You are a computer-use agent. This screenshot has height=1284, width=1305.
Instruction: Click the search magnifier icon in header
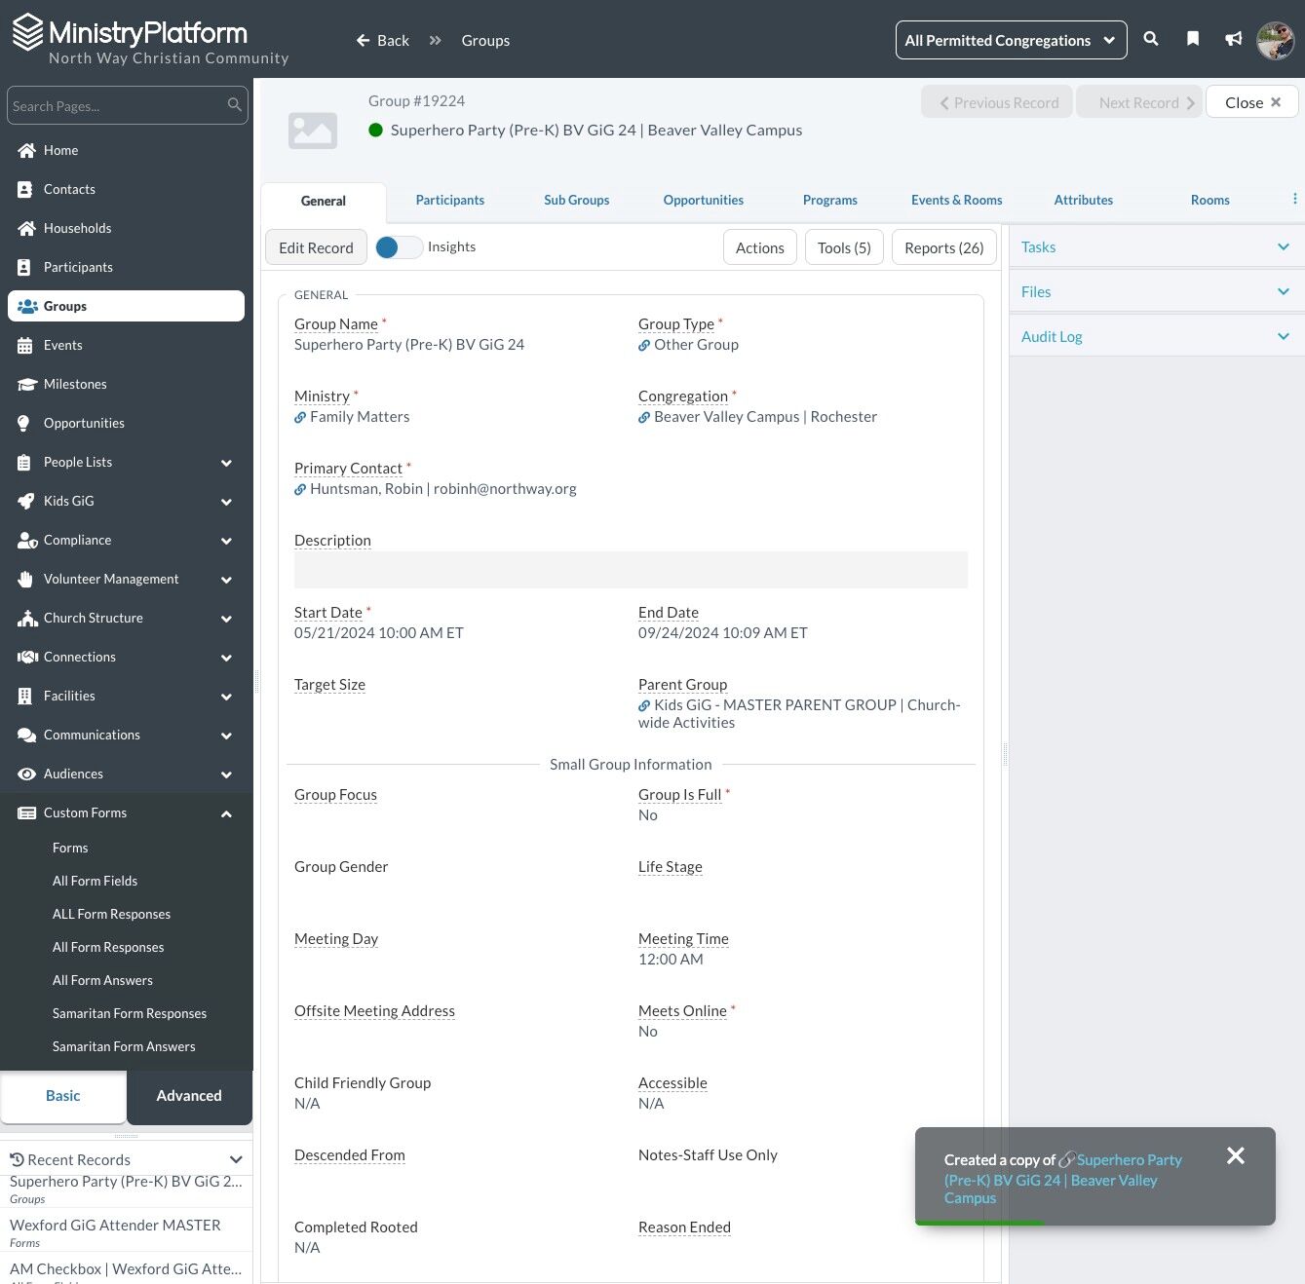1151,39
